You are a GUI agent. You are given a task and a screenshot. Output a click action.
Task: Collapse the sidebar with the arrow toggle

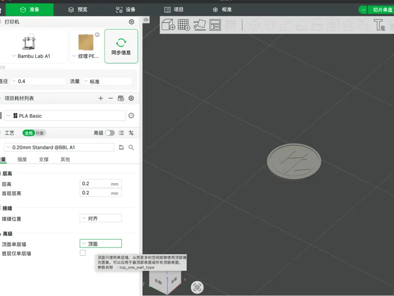point(146,20)
